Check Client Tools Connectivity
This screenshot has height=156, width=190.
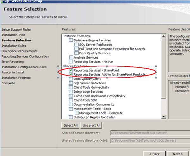click(71, 87)
